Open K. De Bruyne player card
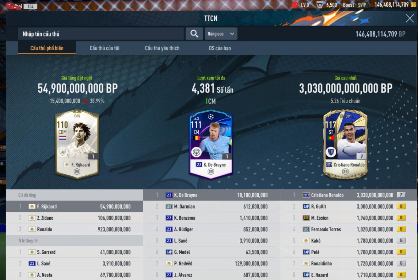418x280 pixels. click(x=211, y=144)
